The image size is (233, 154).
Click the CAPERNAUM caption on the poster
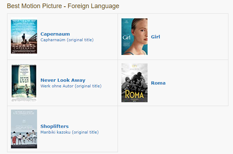pos(24,48)
